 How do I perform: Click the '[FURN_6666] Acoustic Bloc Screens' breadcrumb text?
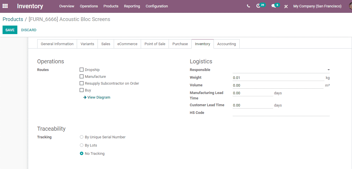click(69, 19)
